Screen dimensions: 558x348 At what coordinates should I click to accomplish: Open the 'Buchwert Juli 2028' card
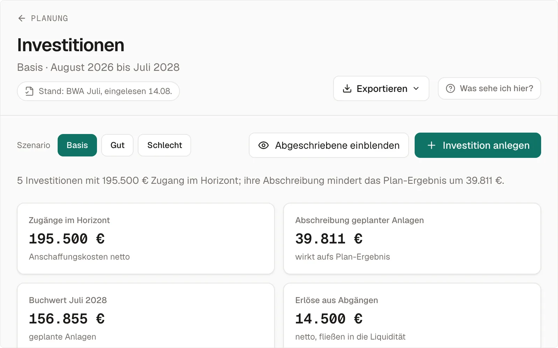point(146,315)
